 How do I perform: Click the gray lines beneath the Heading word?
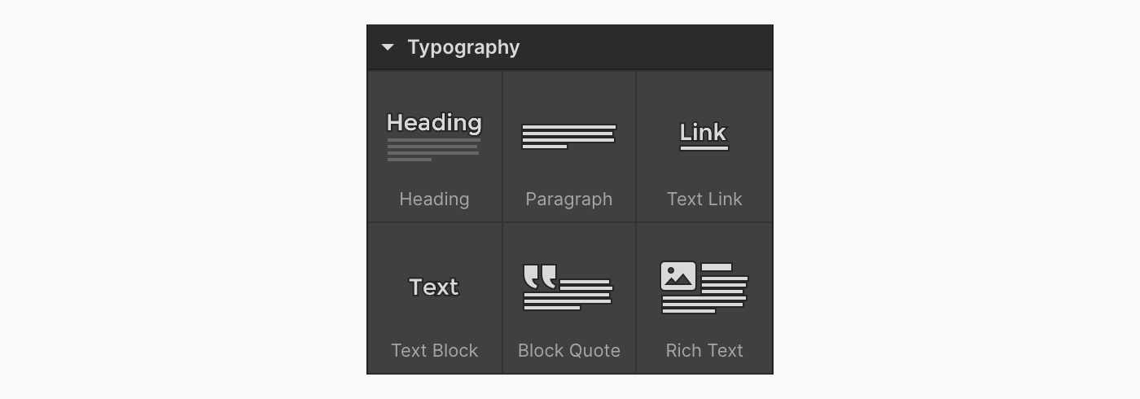tap(433, 150)
